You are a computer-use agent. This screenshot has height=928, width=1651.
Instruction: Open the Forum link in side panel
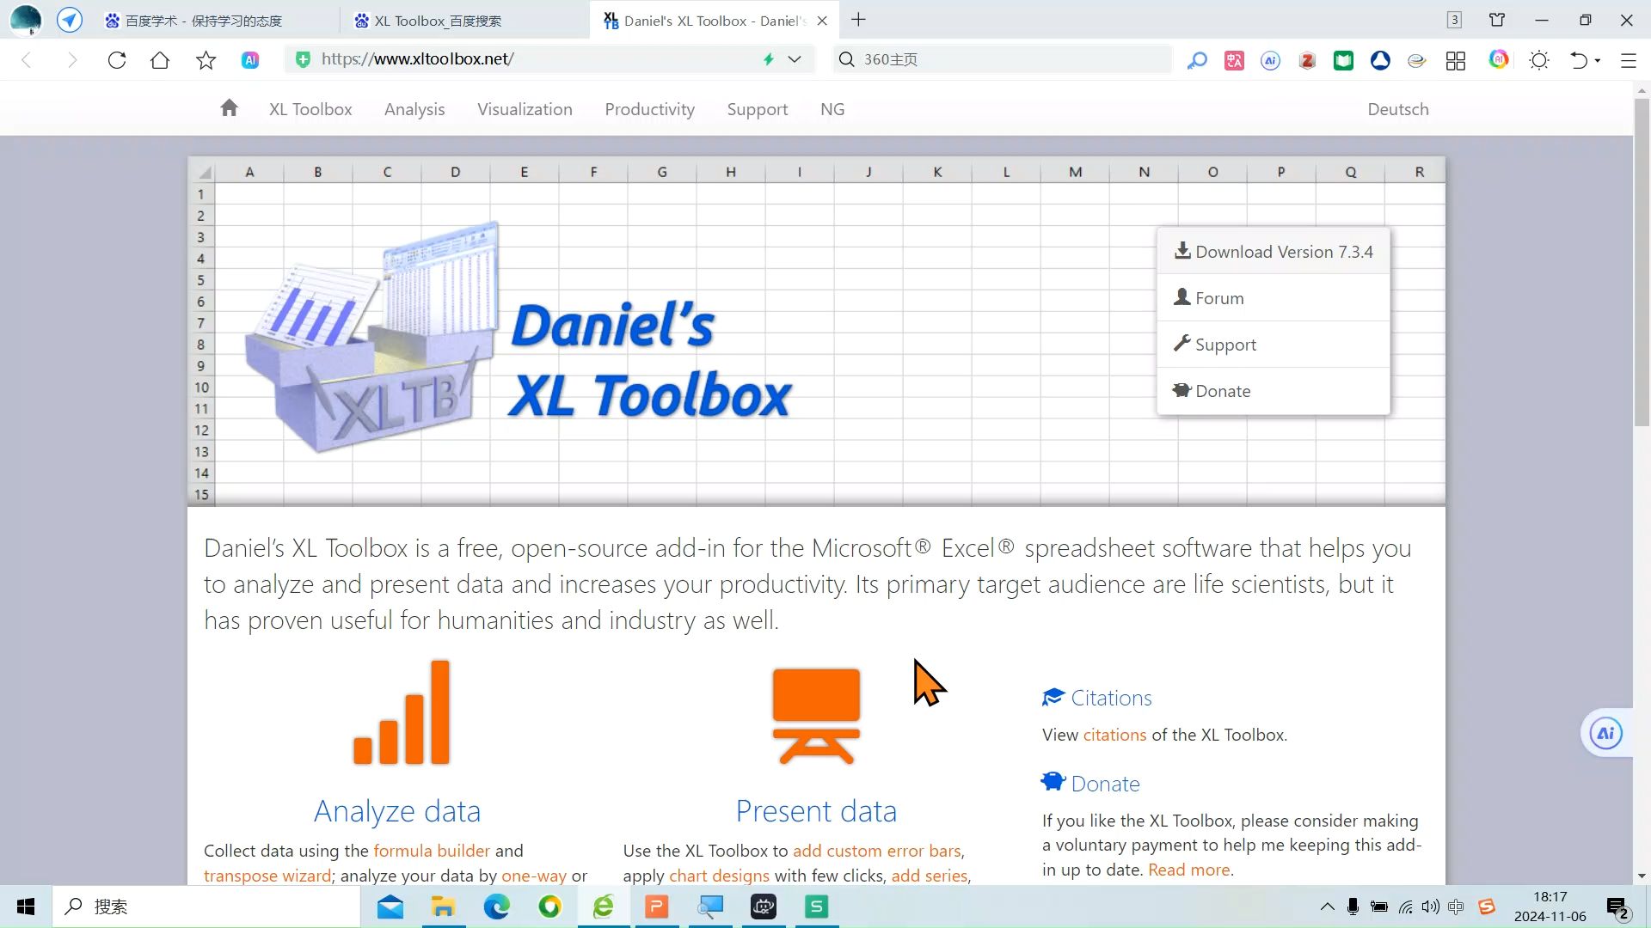[1274, 297]
